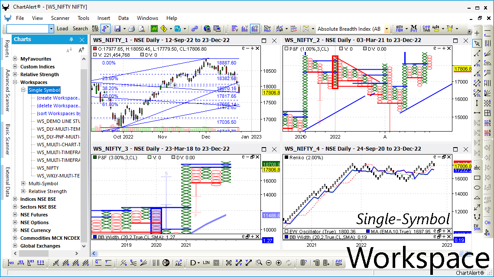Click the Print icon in the toolbar

[132, 29]
